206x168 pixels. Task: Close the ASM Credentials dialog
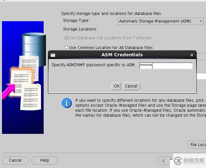[x=192, y=55]
